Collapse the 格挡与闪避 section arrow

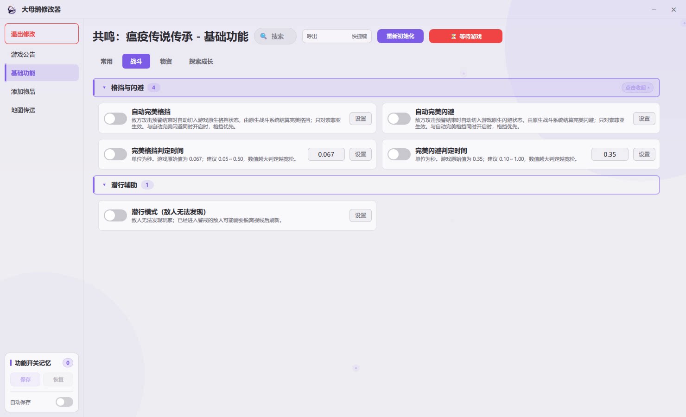click(x=104, y=88)
